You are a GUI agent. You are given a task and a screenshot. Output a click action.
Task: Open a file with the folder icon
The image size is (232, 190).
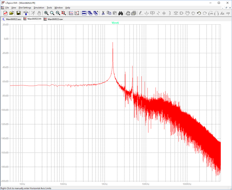11,13
